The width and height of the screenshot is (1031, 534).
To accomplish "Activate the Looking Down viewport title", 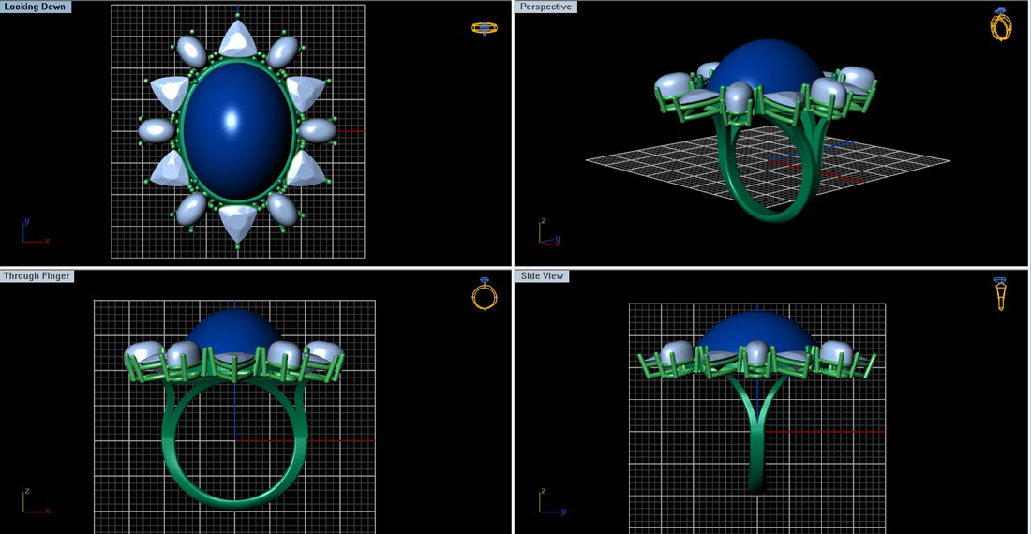I will (x=35, y=7).
